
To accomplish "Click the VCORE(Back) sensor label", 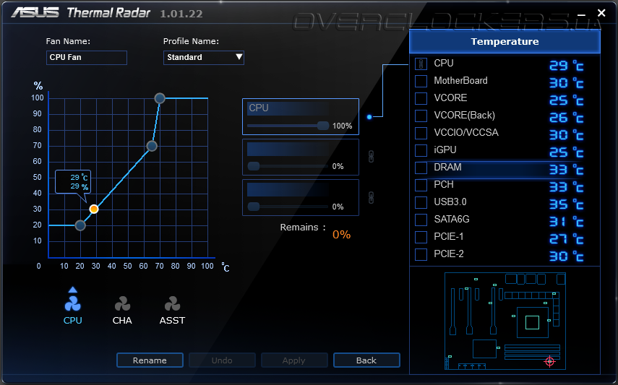I will pyautogui.click(x=464, y=116).
